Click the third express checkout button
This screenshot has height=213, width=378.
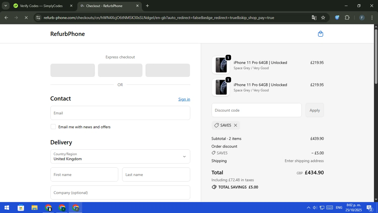168,70
